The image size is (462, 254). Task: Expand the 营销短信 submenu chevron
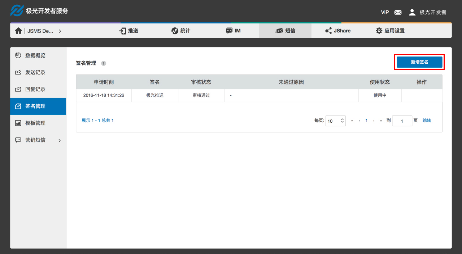click(x=60, y=140)
